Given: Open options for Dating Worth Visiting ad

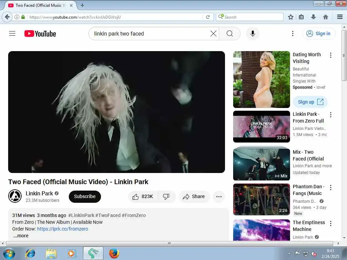Looking at the screenshot, I should (x=331, y=55).
